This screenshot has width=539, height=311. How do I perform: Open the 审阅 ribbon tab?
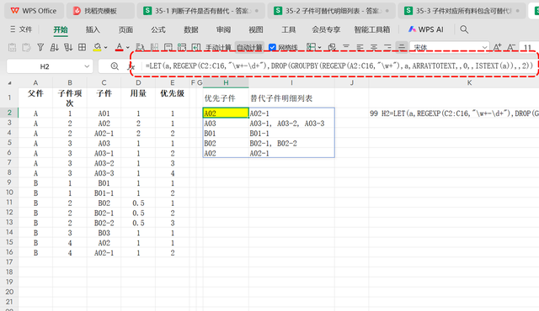(223, 29)
